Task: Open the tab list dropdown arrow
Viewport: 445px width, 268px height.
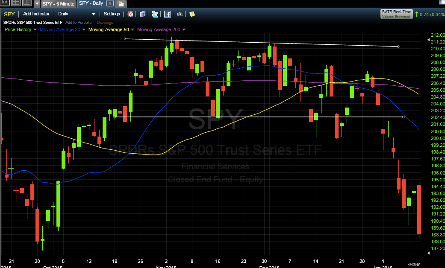Action: [x=37, y=4]
